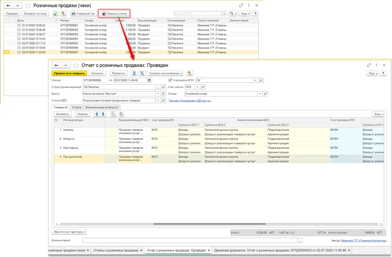The image size is (392, 257).
Task: Click the back arrow in the 'Розничные продажи (чеки)' window
Action: (8, 5)
